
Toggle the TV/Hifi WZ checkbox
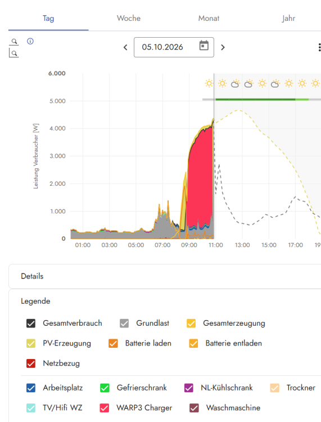pos(31,408)
